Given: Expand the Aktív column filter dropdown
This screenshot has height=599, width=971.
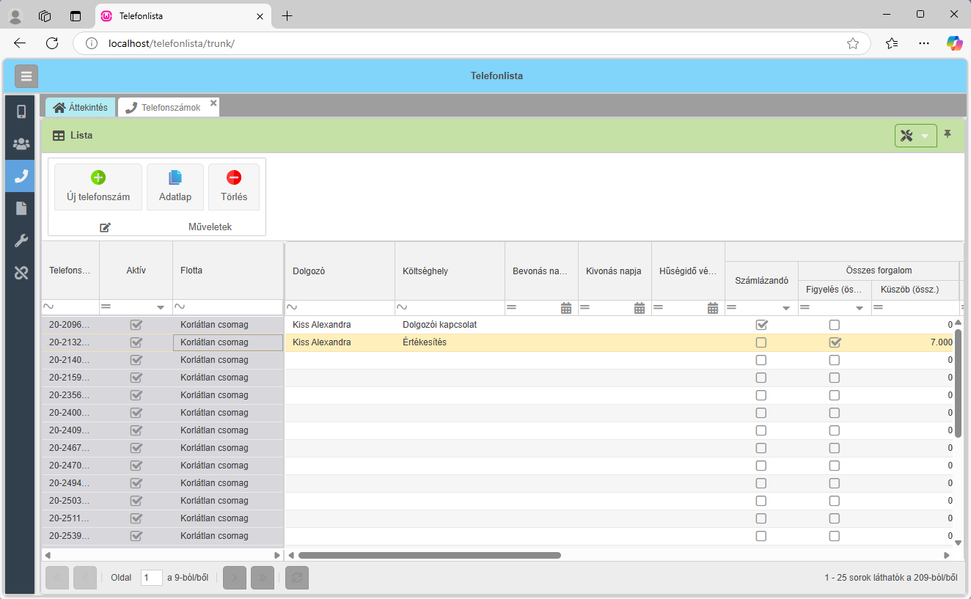Looking at the screenshot, I should (161, 308).
